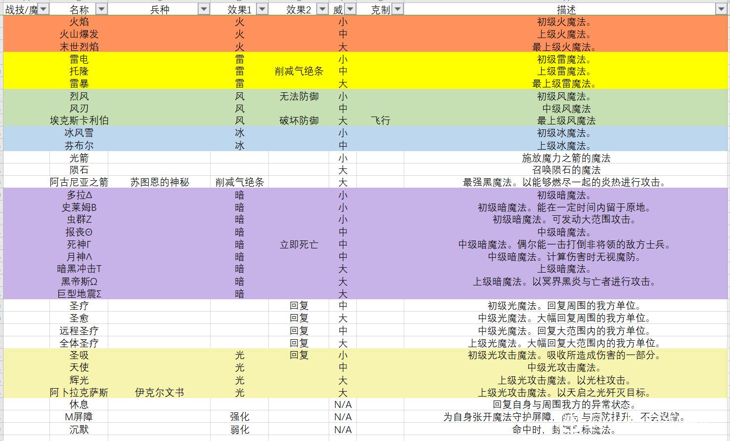
Task: Click description 上级光攻击魔法。以光柱攻击。
Action: [x=566, y=380]
